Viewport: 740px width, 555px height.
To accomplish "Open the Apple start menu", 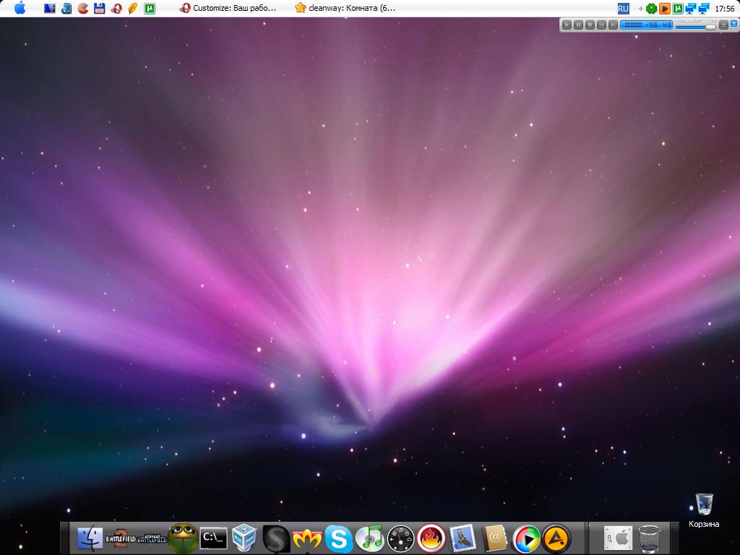I will pyautogui.click(x=20, y=8).
